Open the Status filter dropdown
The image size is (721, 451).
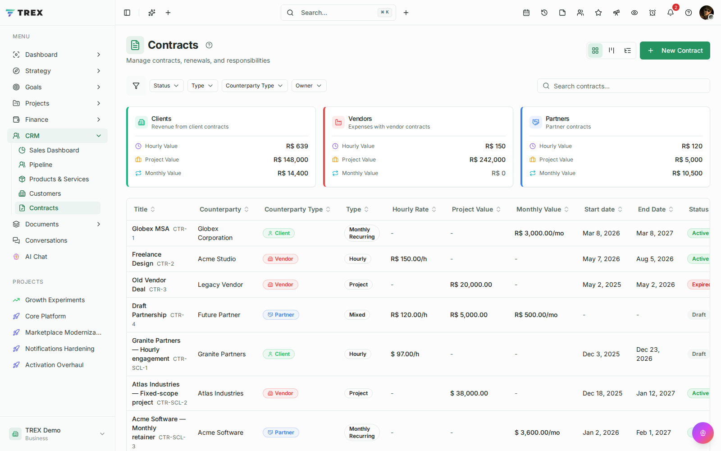(166, 86)
